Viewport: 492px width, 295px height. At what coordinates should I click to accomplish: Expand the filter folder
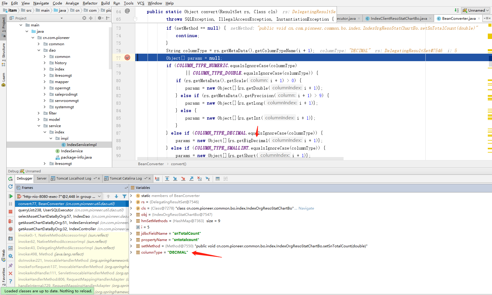39,113
